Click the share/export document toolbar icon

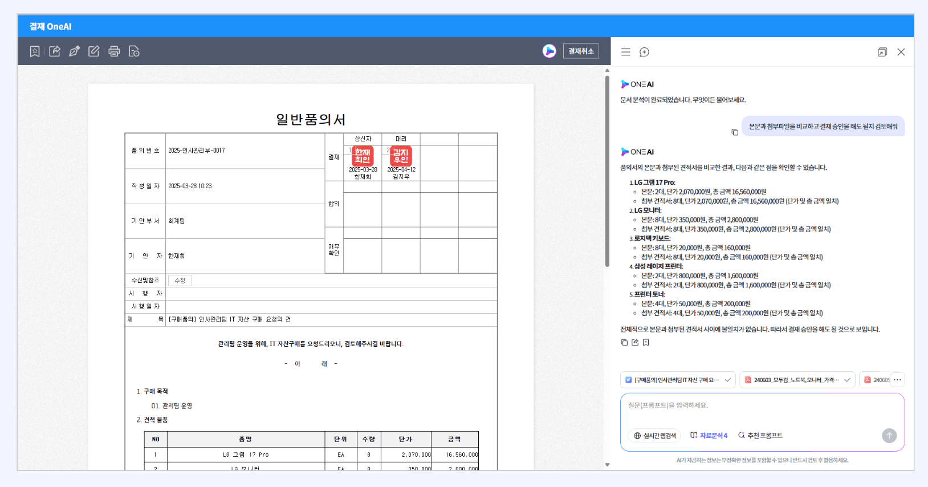(x=55, y=51)
